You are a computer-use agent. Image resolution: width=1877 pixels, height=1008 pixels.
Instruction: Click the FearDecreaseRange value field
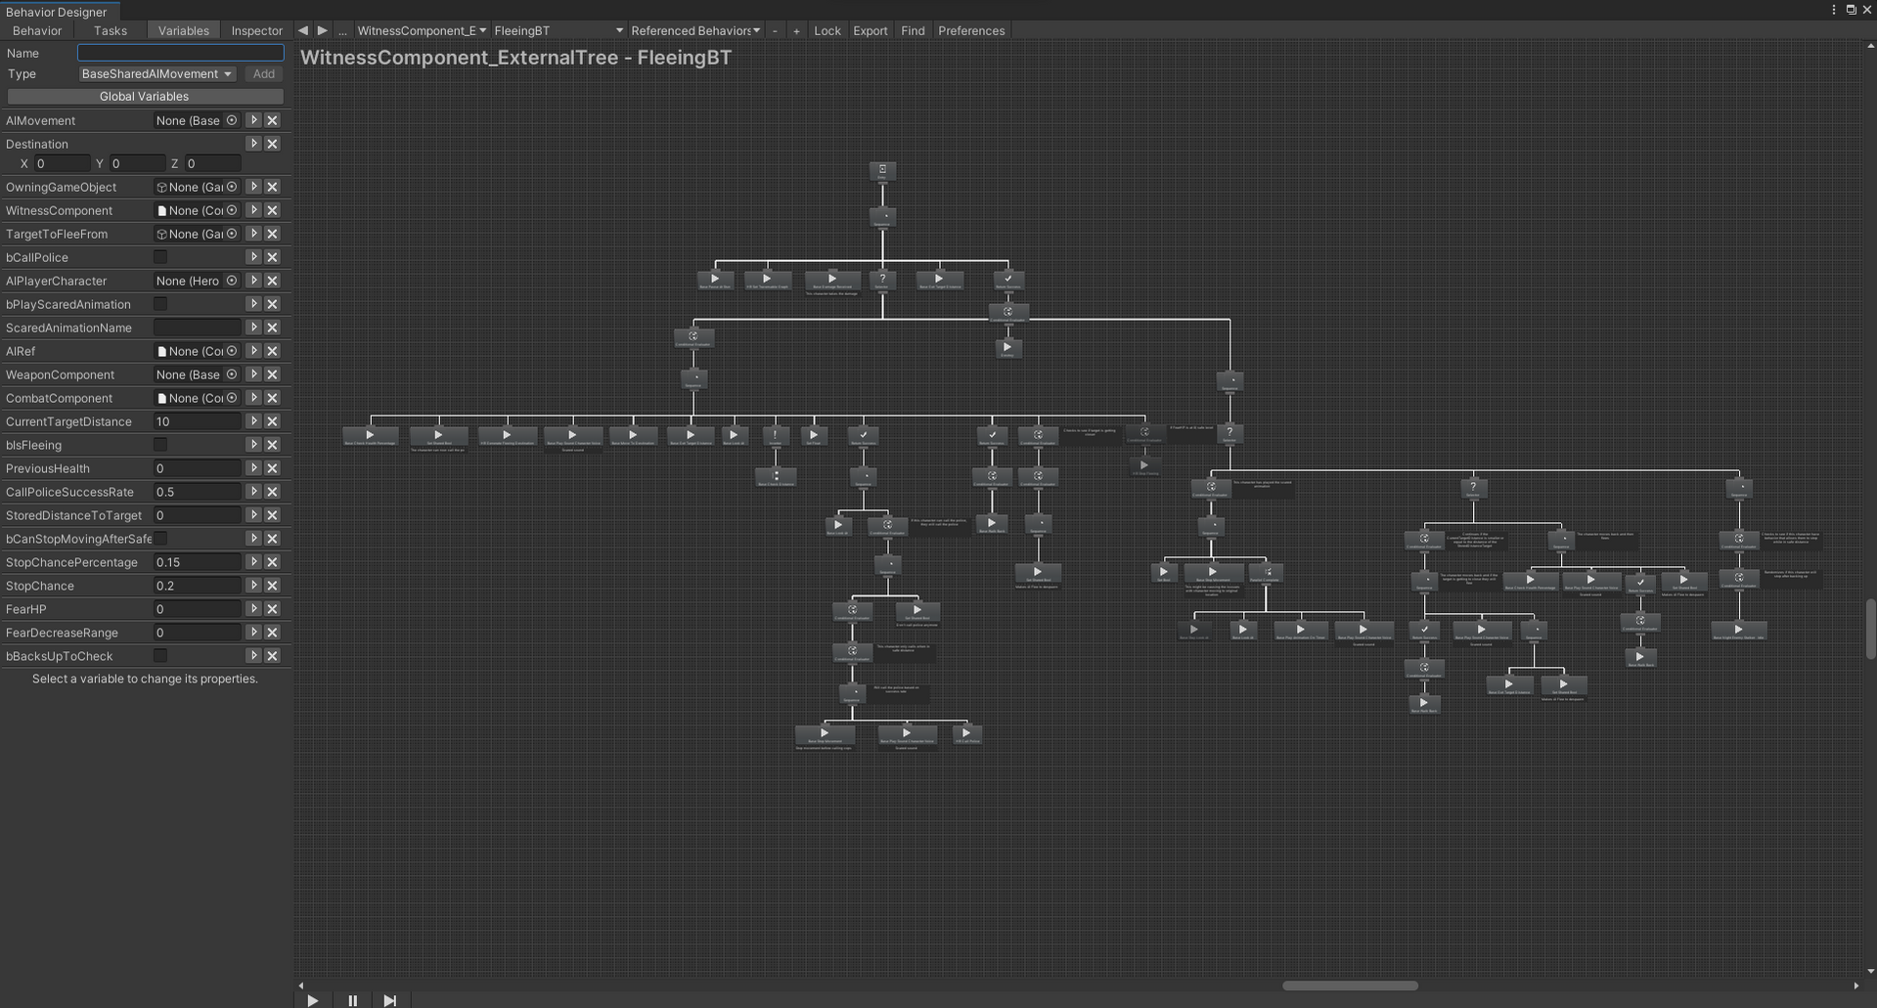point(198,633)
